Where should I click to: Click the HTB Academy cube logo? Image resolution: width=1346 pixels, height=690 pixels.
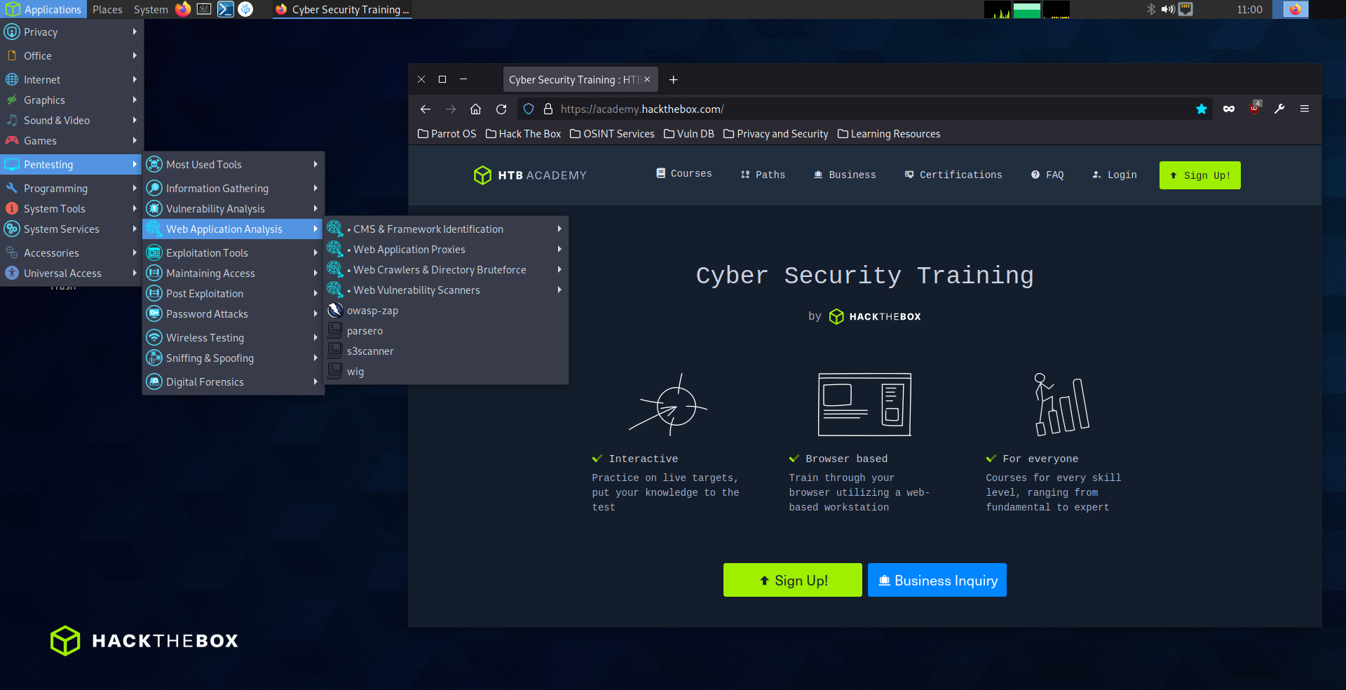coord(482,175)
